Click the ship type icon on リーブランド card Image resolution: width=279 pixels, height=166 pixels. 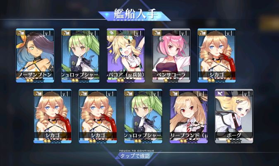click(174, 94)
